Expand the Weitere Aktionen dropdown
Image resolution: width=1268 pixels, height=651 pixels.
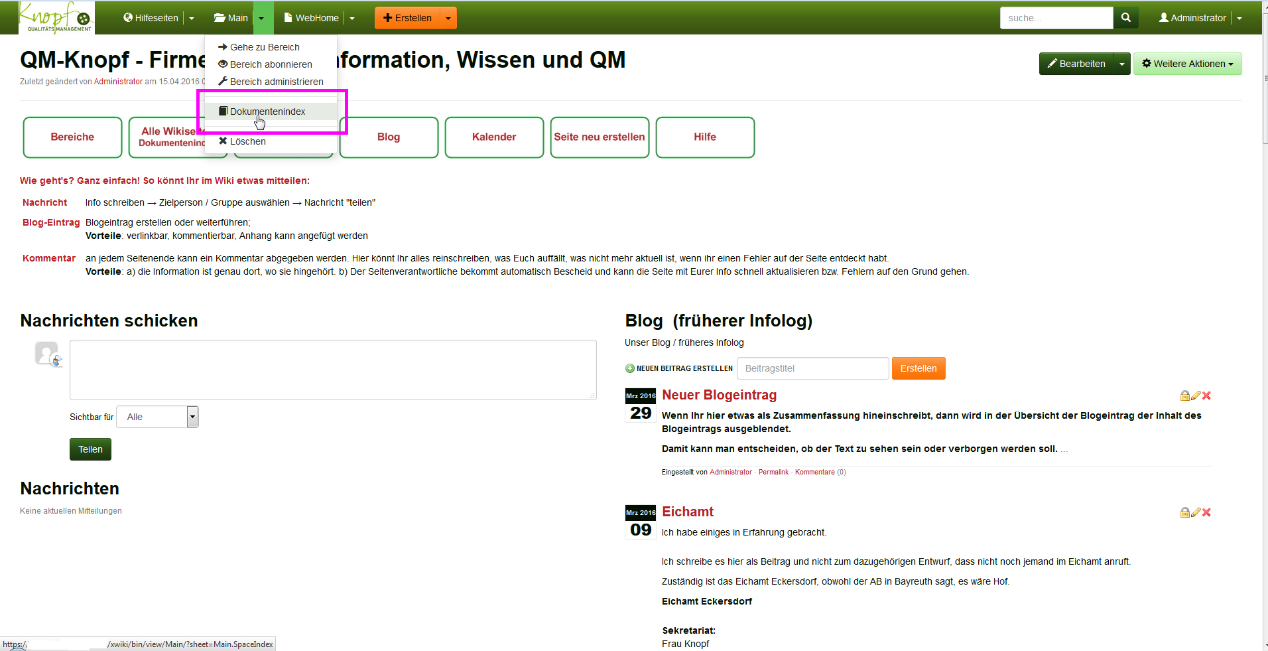pos(1187,64)
